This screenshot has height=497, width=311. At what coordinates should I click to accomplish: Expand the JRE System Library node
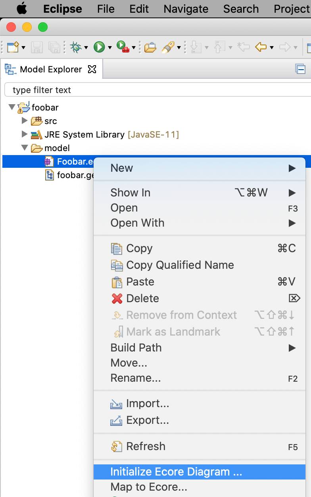25,134
